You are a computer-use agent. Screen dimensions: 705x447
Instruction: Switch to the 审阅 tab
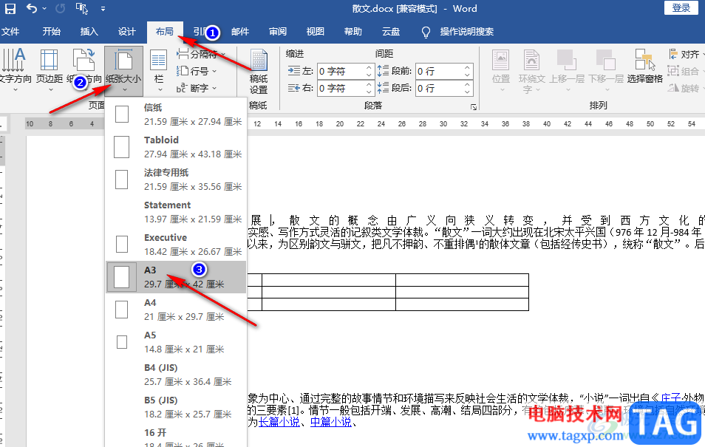click(x=278, y=32)
